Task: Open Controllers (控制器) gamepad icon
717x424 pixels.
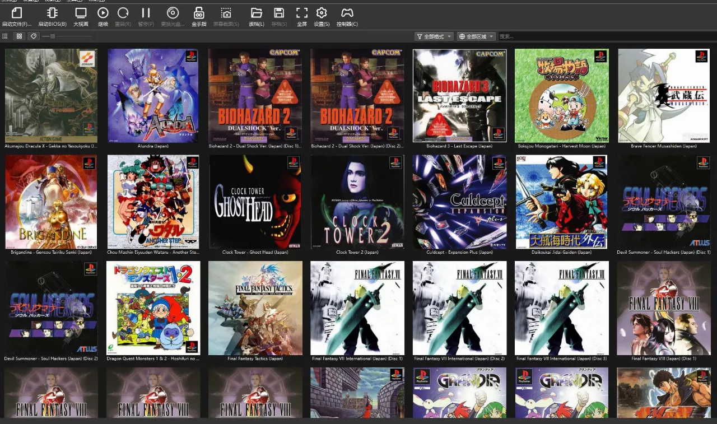Action: [x=347, y=13]
